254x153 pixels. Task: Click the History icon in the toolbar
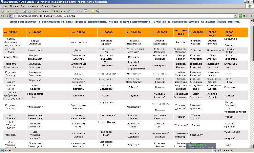(69, 11)
